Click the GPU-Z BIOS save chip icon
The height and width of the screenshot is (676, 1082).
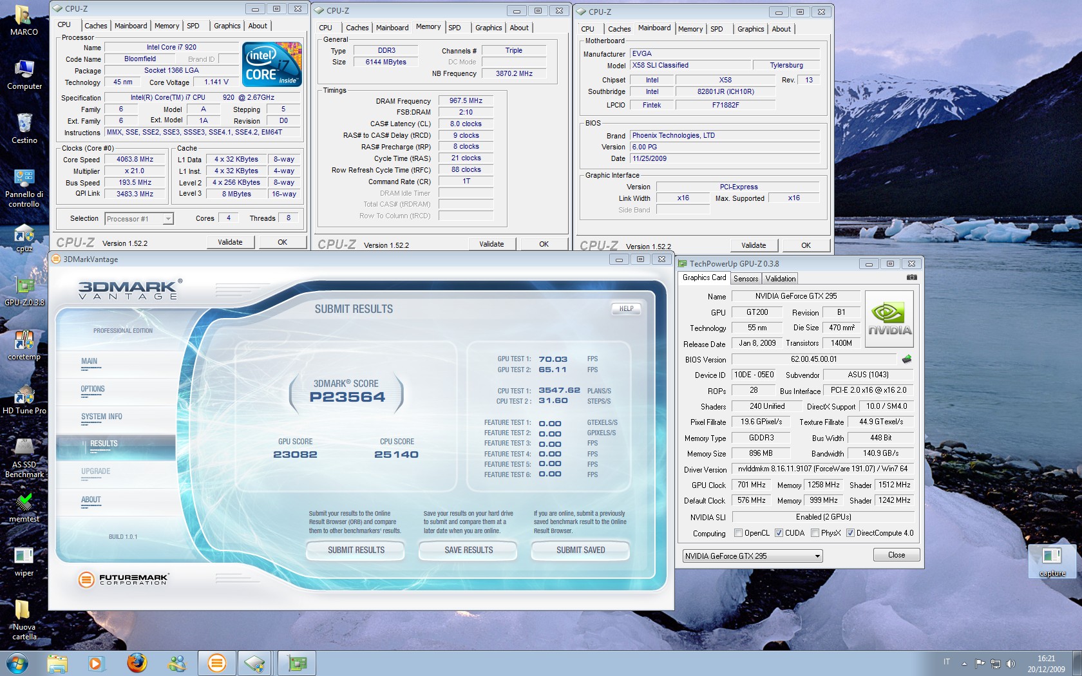[907, 359]
